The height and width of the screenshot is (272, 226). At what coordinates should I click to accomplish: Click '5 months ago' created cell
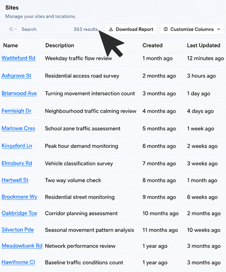point(159,129)
